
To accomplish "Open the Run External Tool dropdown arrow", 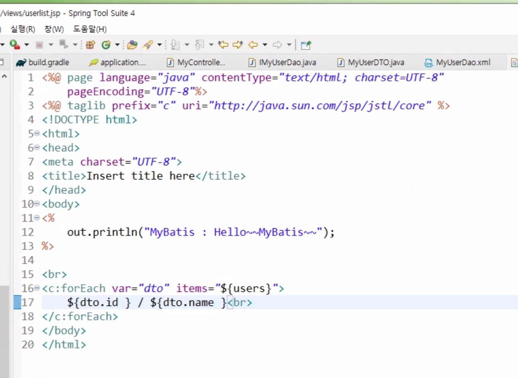I will [x=27, y=45].
